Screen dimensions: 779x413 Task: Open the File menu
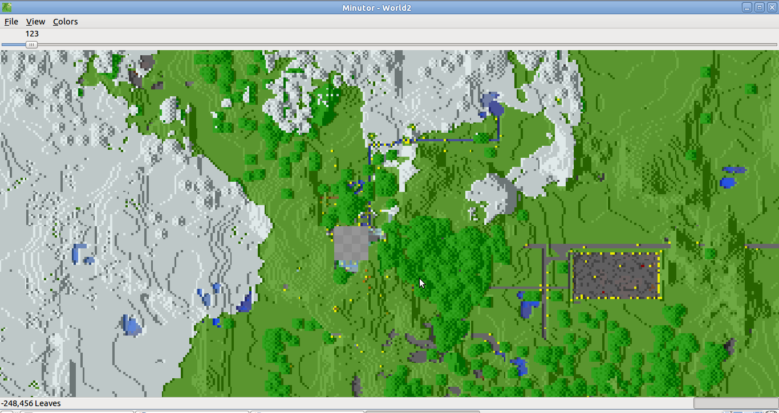tap(11, 22)
